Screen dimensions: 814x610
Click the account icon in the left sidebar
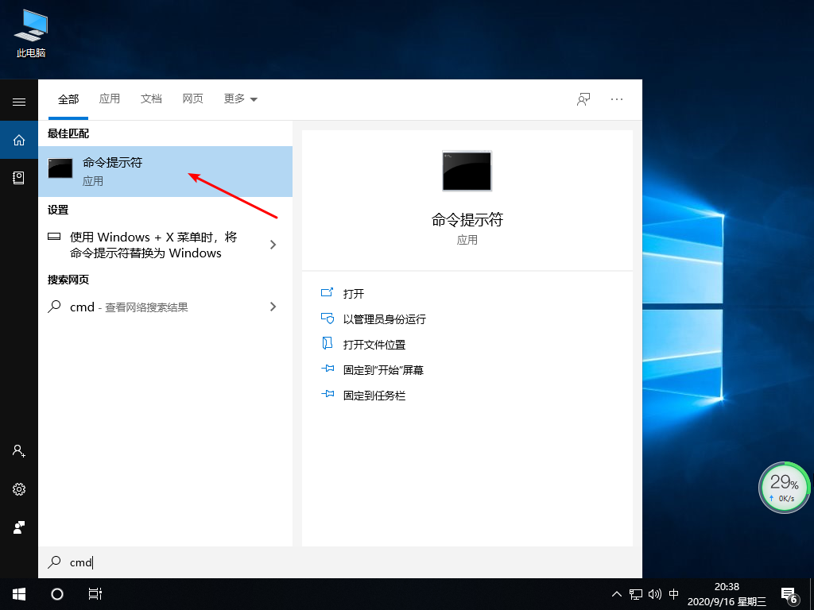point(19,451)
